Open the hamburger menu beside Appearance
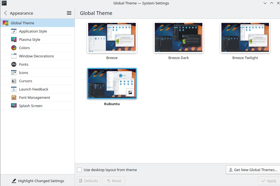 69,13
